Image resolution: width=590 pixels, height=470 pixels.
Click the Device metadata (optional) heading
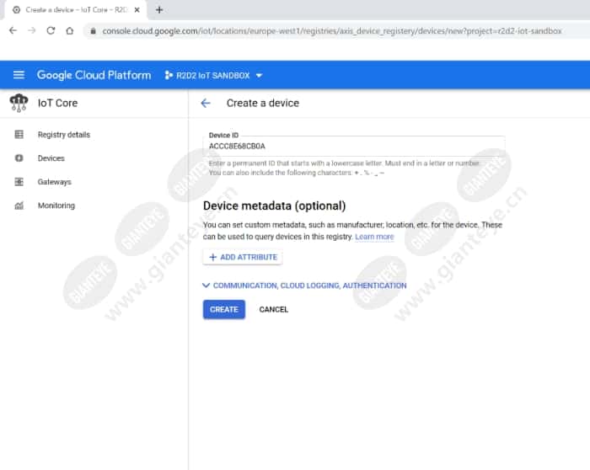click(274, 206)
